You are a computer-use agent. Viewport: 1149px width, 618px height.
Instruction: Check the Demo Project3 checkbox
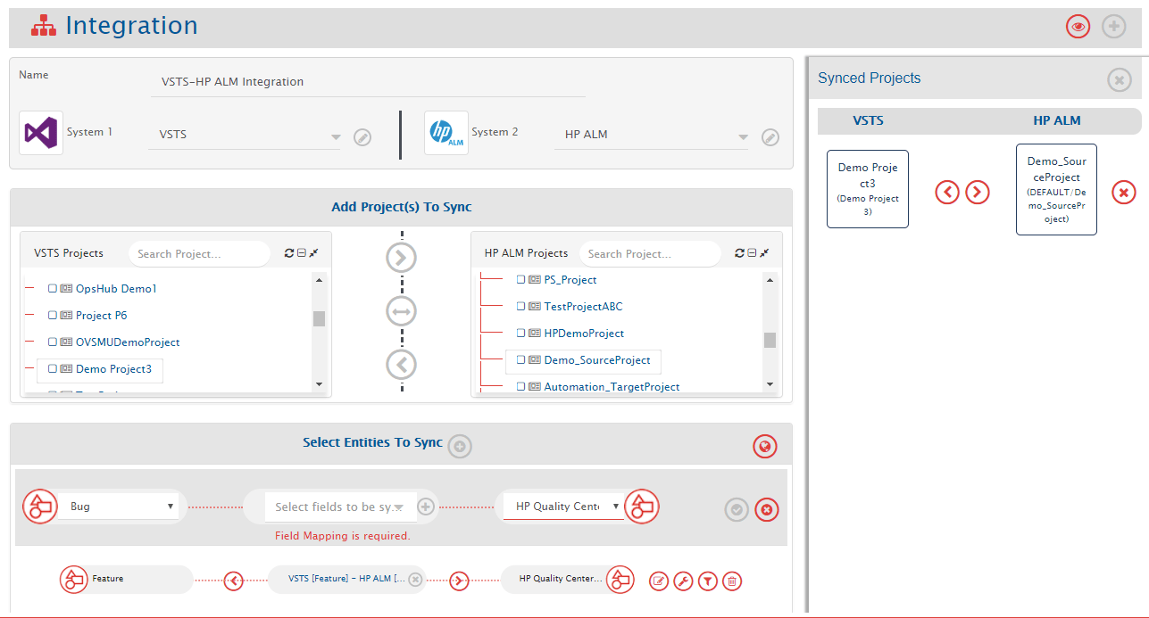pos(53,369)
